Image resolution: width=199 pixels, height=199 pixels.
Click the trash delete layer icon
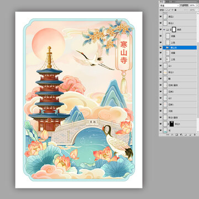[x=195, y=135]
